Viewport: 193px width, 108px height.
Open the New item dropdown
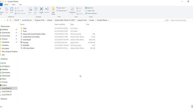tap(61, 8)
